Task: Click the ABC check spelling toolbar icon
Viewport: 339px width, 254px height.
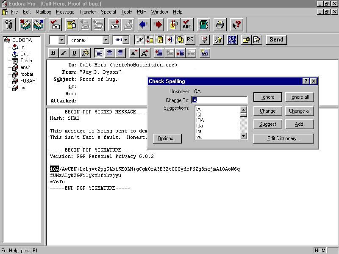Action: click(187, 25)
